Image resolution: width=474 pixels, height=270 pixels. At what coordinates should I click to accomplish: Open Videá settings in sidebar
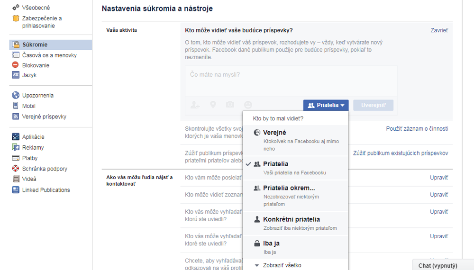29,179
